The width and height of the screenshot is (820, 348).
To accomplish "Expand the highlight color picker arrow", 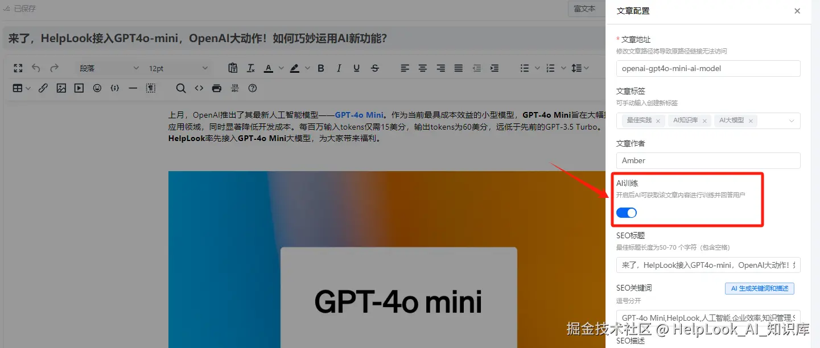I will [307, 68].
